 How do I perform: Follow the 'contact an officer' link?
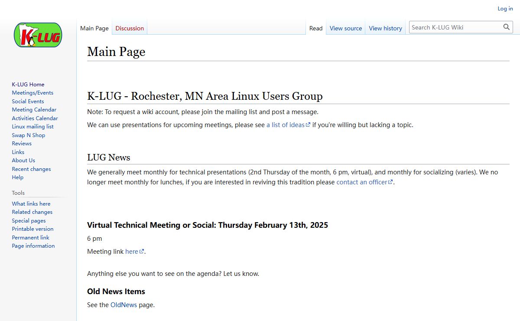click(364, 182)
